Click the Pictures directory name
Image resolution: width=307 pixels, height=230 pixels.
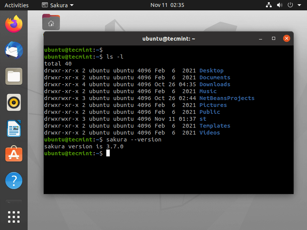pyautogui.click(x=213, y=105)
